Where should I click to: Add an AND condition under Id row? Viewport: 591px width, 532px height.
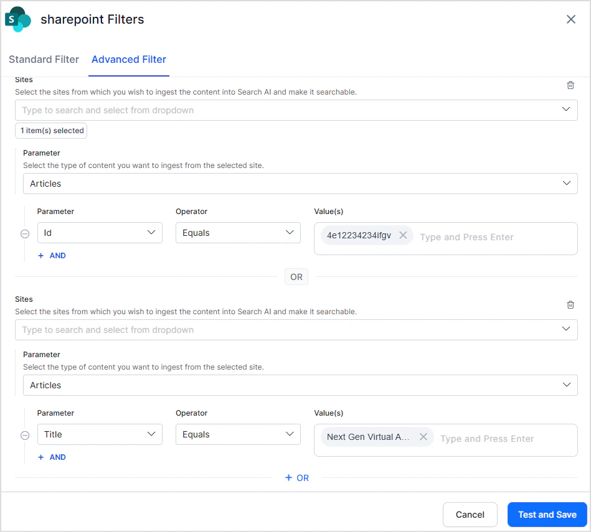pyautogui.click(x=52, y=256)
